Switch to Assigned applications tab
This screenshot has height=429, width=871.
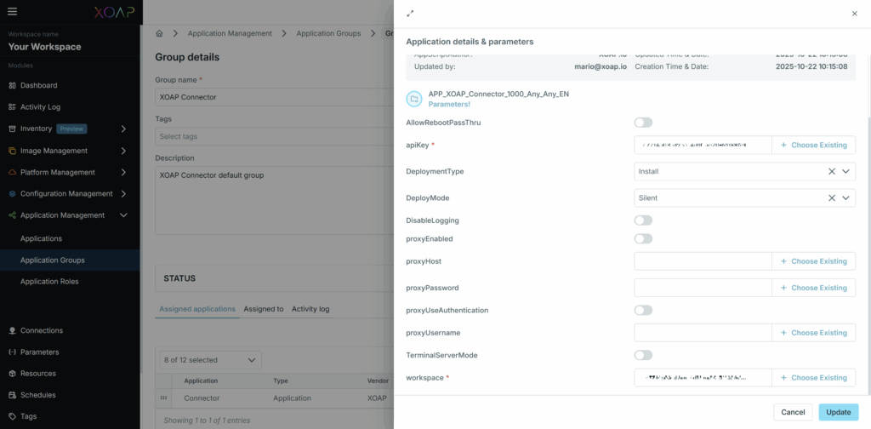tap(197, 309)
